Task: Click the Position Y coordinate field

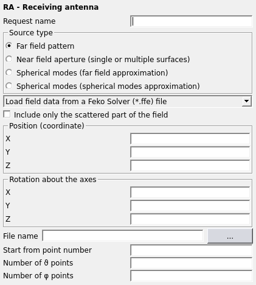Action: pyautogui.click(x=190, y=152)
